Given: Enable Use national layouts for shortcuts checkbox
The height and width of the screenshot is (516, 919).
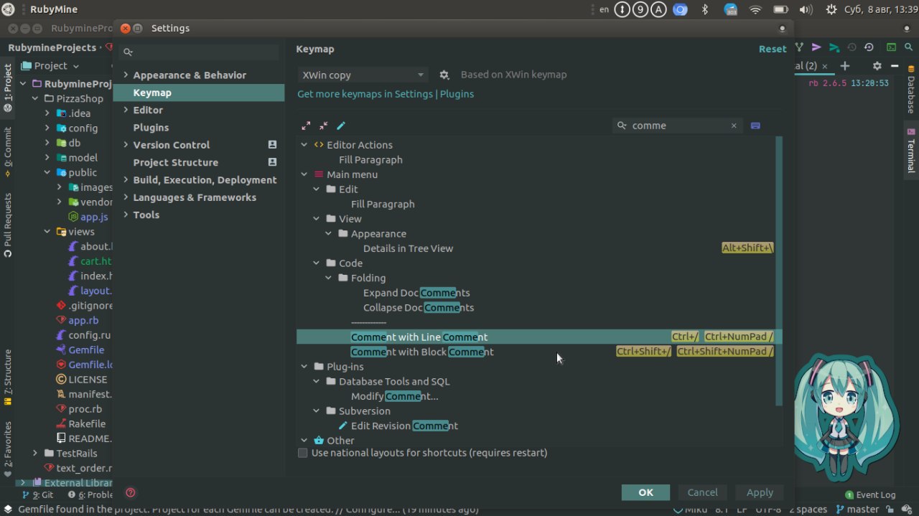Looking at the screenshot, I should click(303, 453).
